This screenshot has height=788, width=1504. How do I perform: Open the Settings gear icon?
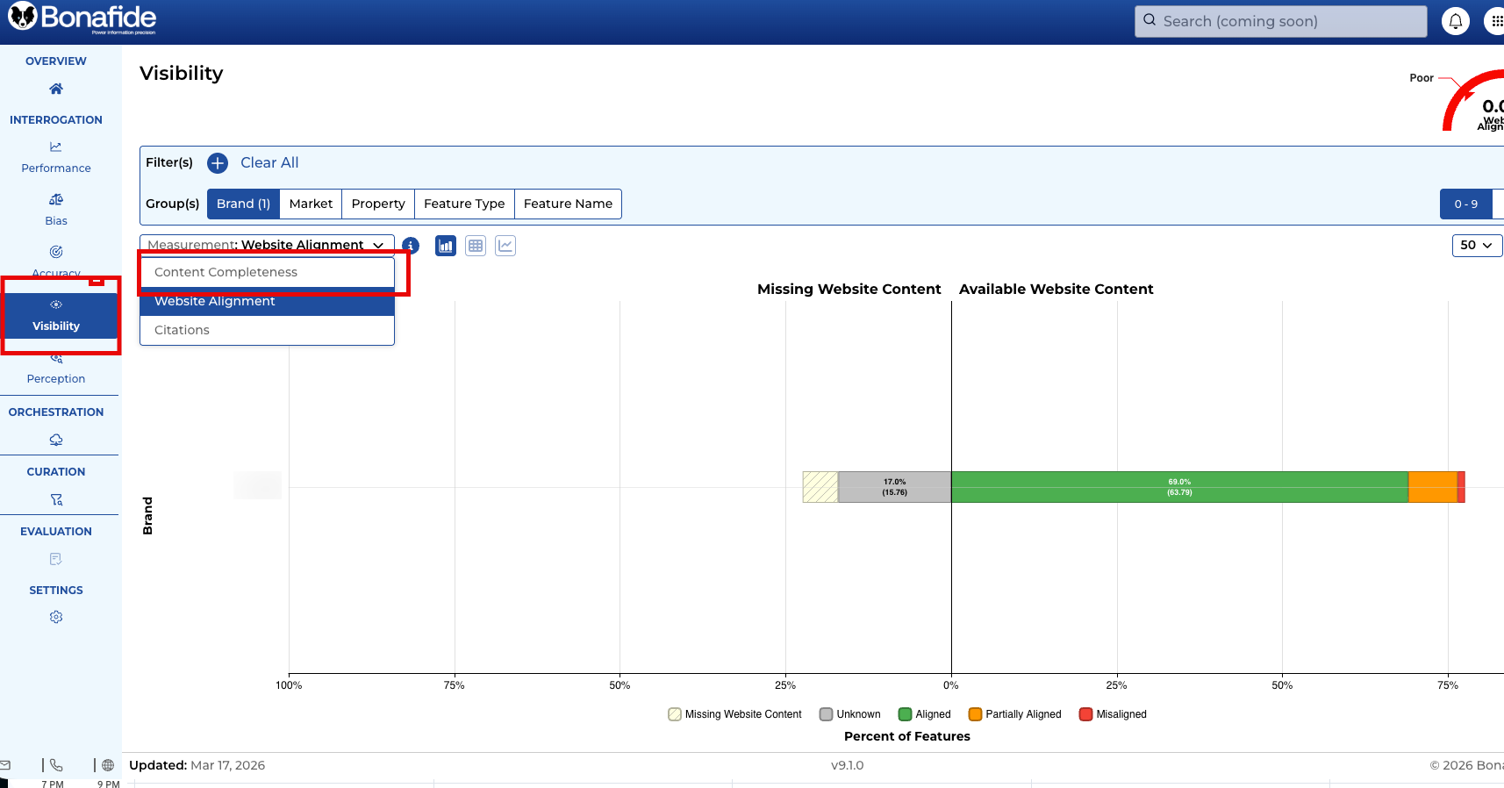tap(56, 617)
